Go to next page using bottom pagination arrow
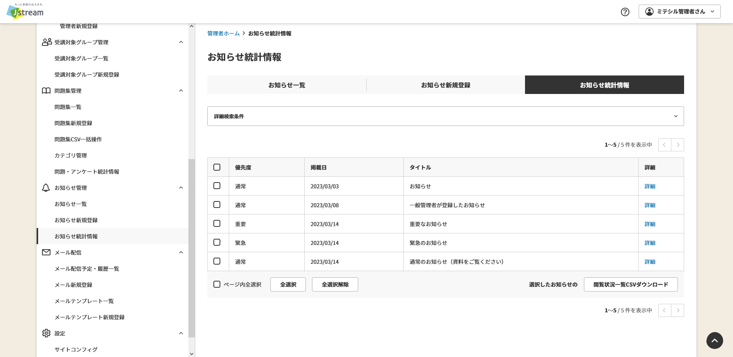Screen dimensions: 733x357 click(678, 310)
